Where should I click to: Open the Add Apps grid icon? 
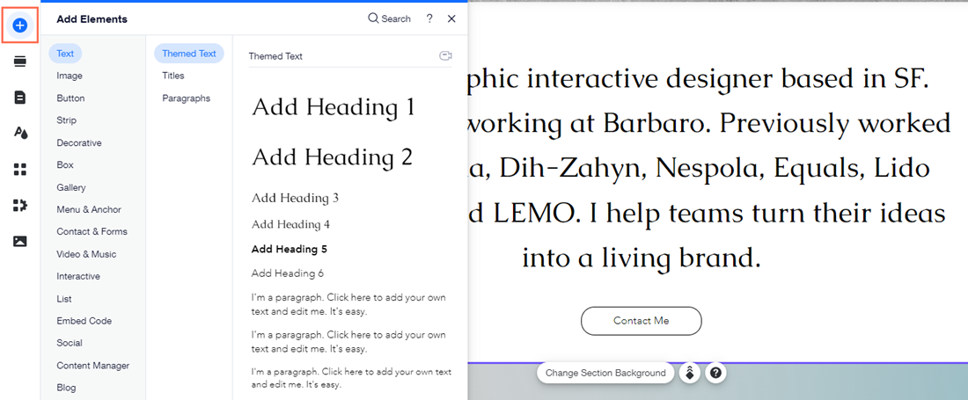click(x=19, y=170)
